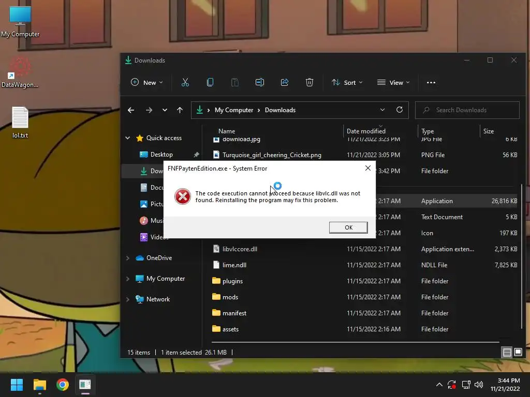This screenshot has height=397, width=530.
Task: Click the file list vertical scrollbar
Action: [522, 256]
